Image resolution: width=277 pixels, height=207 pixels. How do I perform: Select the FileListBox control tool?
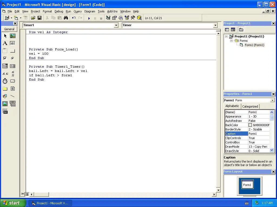(12, 89)
